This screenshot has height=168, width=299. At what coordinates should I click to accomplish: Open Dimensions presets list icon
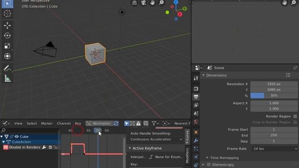288,75
